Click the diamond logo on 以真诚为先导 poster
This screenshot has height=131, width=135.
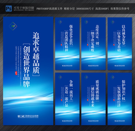(112, 22)
